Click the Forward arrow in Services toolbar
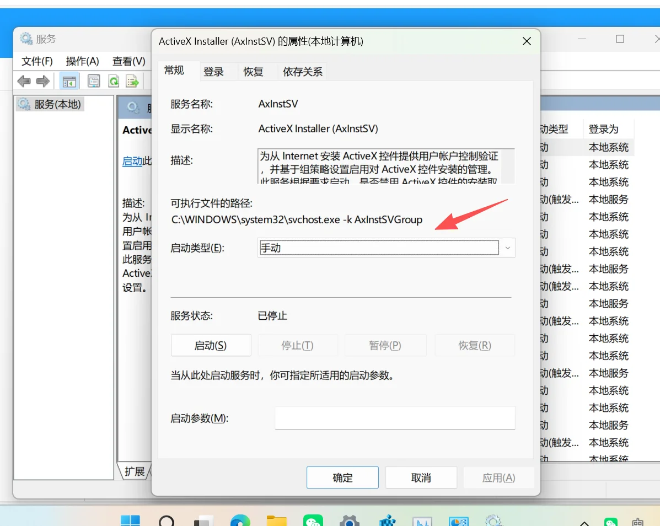The width and height of the screenshot is (660, 526). pos(43,81)
